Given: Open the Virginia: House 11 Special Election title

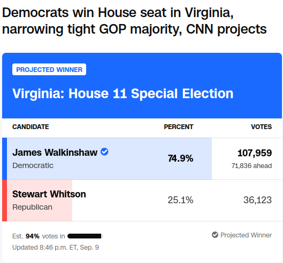Looking at the screenshot, I should [123, 93].
